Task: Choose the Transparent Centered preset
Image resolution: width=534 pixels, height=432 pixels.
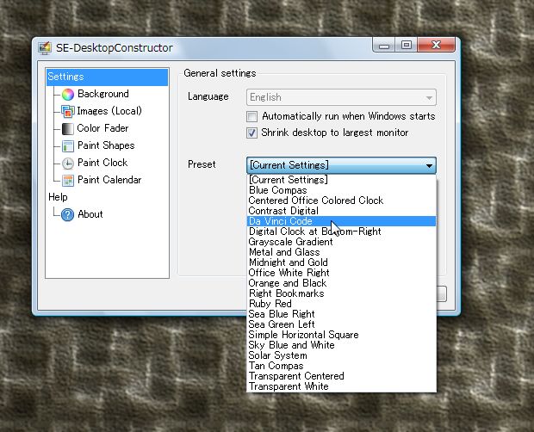Action: [x=341, y=376]
